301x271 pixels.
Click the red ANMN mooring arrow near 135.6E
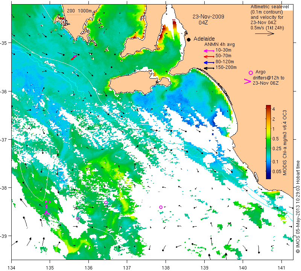tap(73, 58)
